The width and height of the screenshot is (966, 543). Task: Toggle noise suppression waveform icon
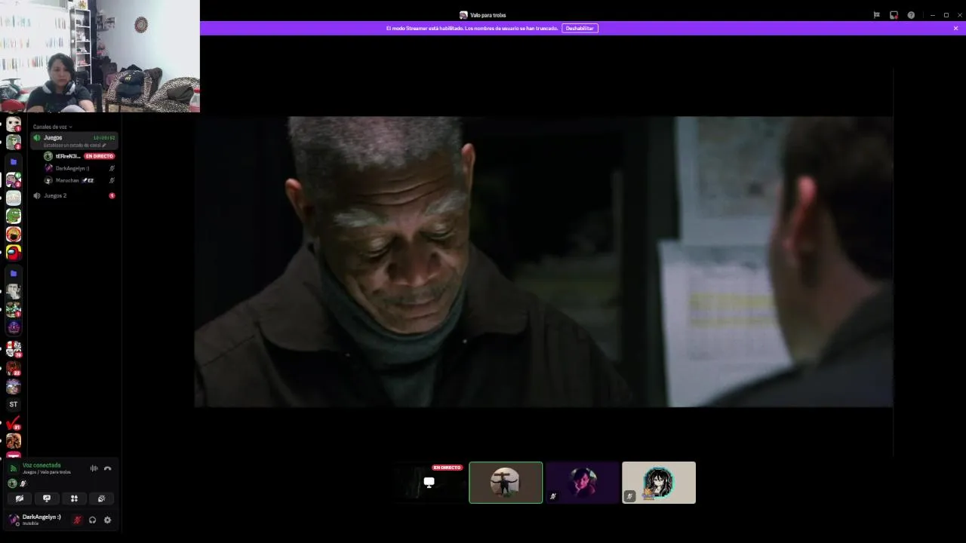(94, 468)
